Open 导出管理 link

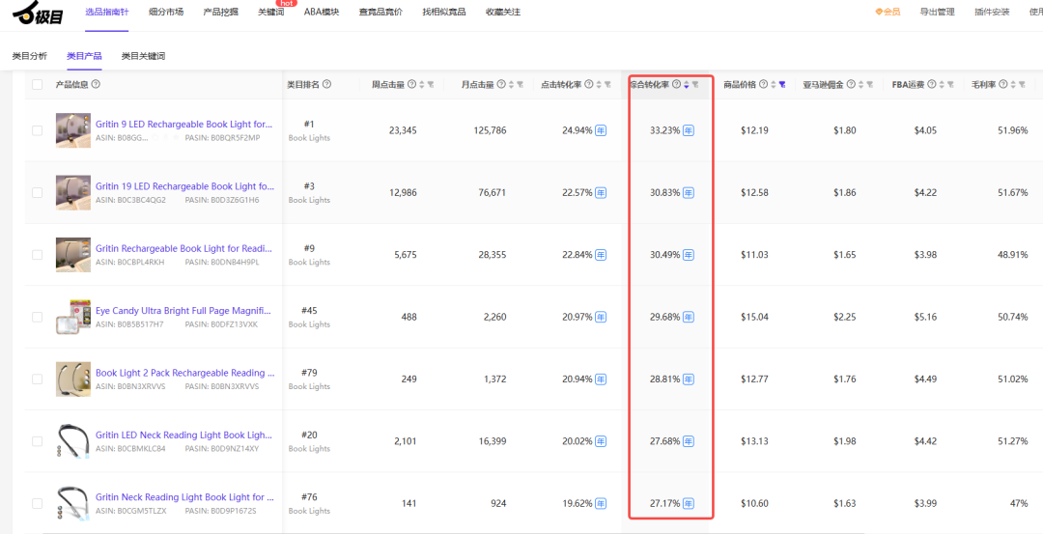pos(937,12)
